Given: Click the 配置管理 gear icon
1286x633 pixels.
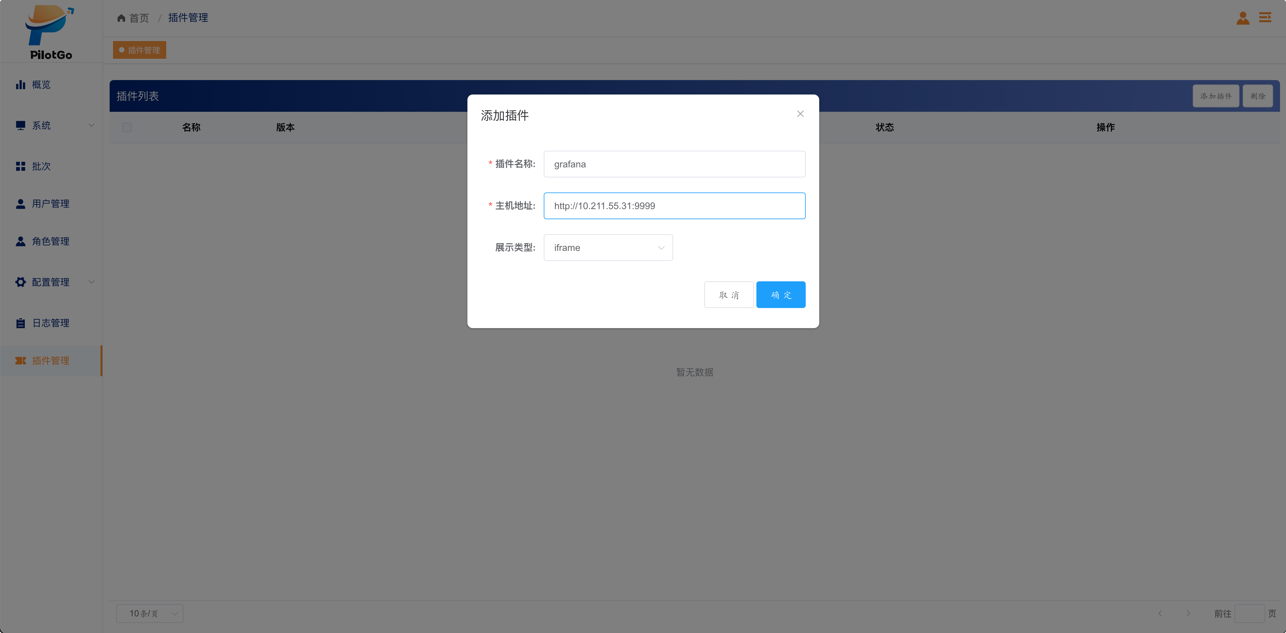Looking at the screenshot, I should pos(20,282).
